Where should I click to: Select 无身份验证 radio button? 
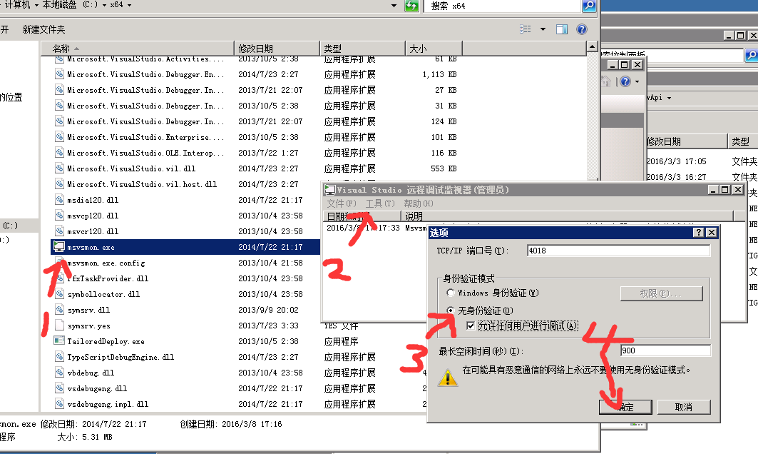tap(451, 310)
